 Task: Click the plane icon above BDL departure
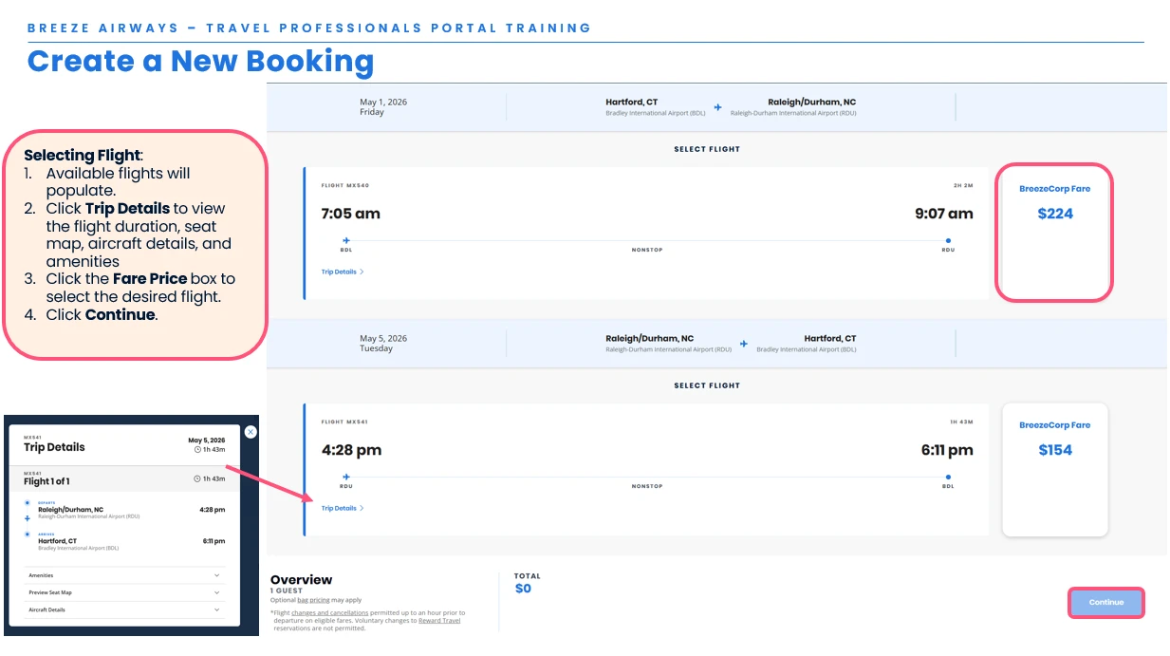(x=346, y=240)
